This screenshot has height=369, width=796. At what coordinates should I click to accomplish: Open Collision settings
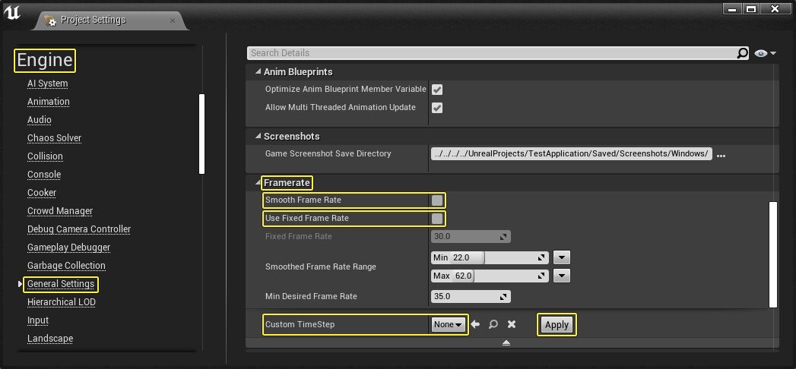point(45,156)
